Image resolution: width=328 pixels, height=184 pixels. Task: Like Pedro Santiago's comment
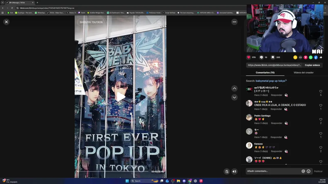(x=321, y=120)
